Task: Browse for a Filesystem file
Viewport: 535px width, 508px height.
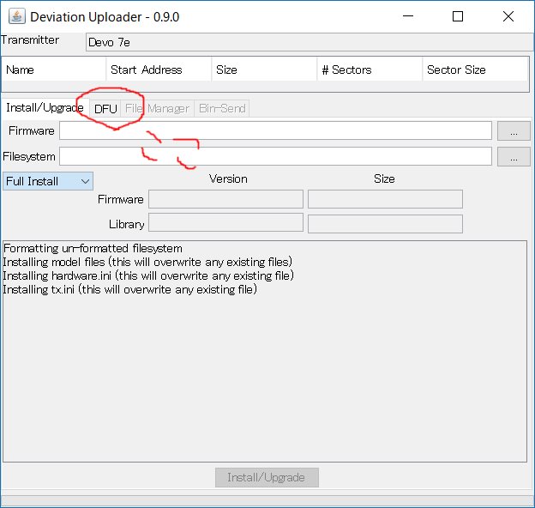Action: [514, 157]
